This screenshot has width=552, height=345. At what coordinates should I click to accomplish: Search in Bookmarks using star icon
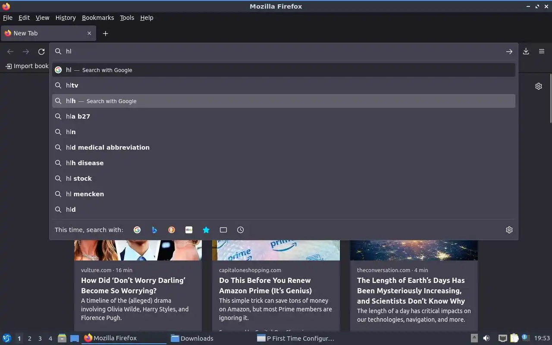tap(206, 230)
